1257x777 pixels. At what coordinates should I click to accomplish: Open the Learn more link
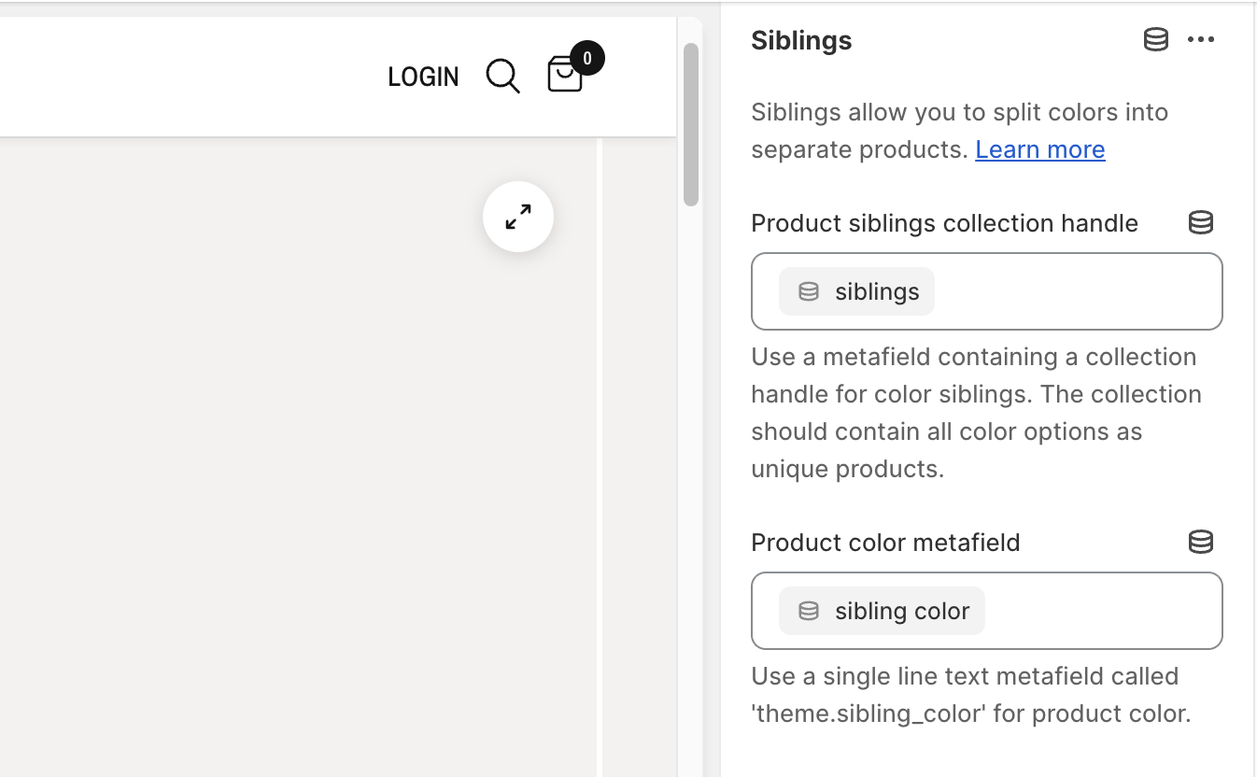click(x=1039, y=149)
